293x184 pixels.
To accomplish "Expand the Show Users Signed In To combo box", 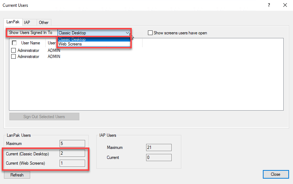I will (94, 33).
